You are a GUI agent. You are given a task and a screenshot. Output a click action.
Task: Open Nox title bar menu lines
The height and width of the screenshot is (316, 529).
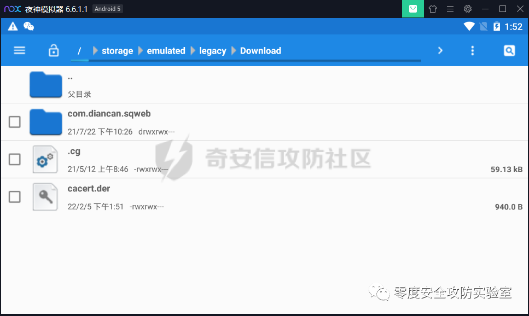[x=450, y=9]
